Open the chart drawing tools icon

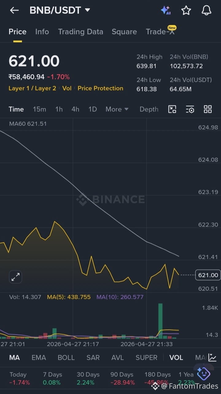pos(172,109)
